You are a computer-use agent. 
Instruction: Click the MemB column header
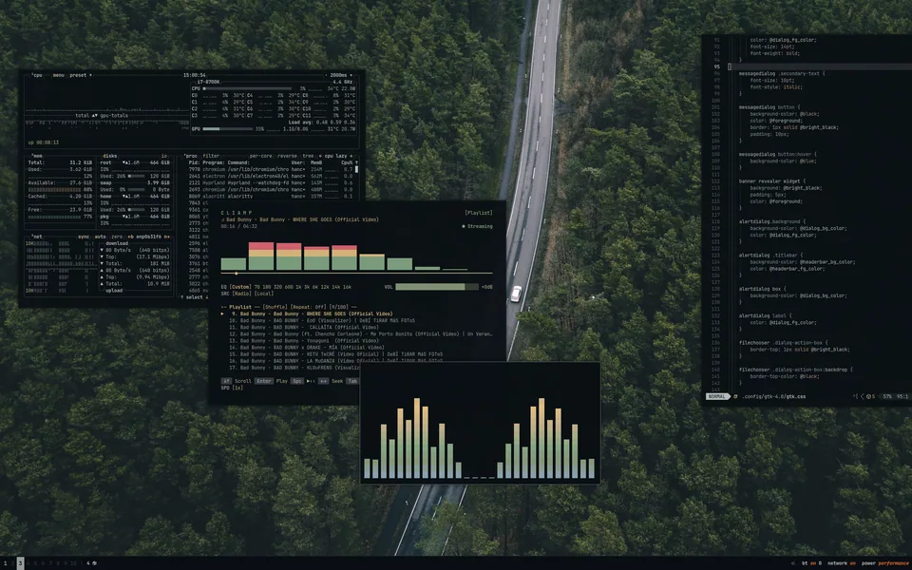316,162
